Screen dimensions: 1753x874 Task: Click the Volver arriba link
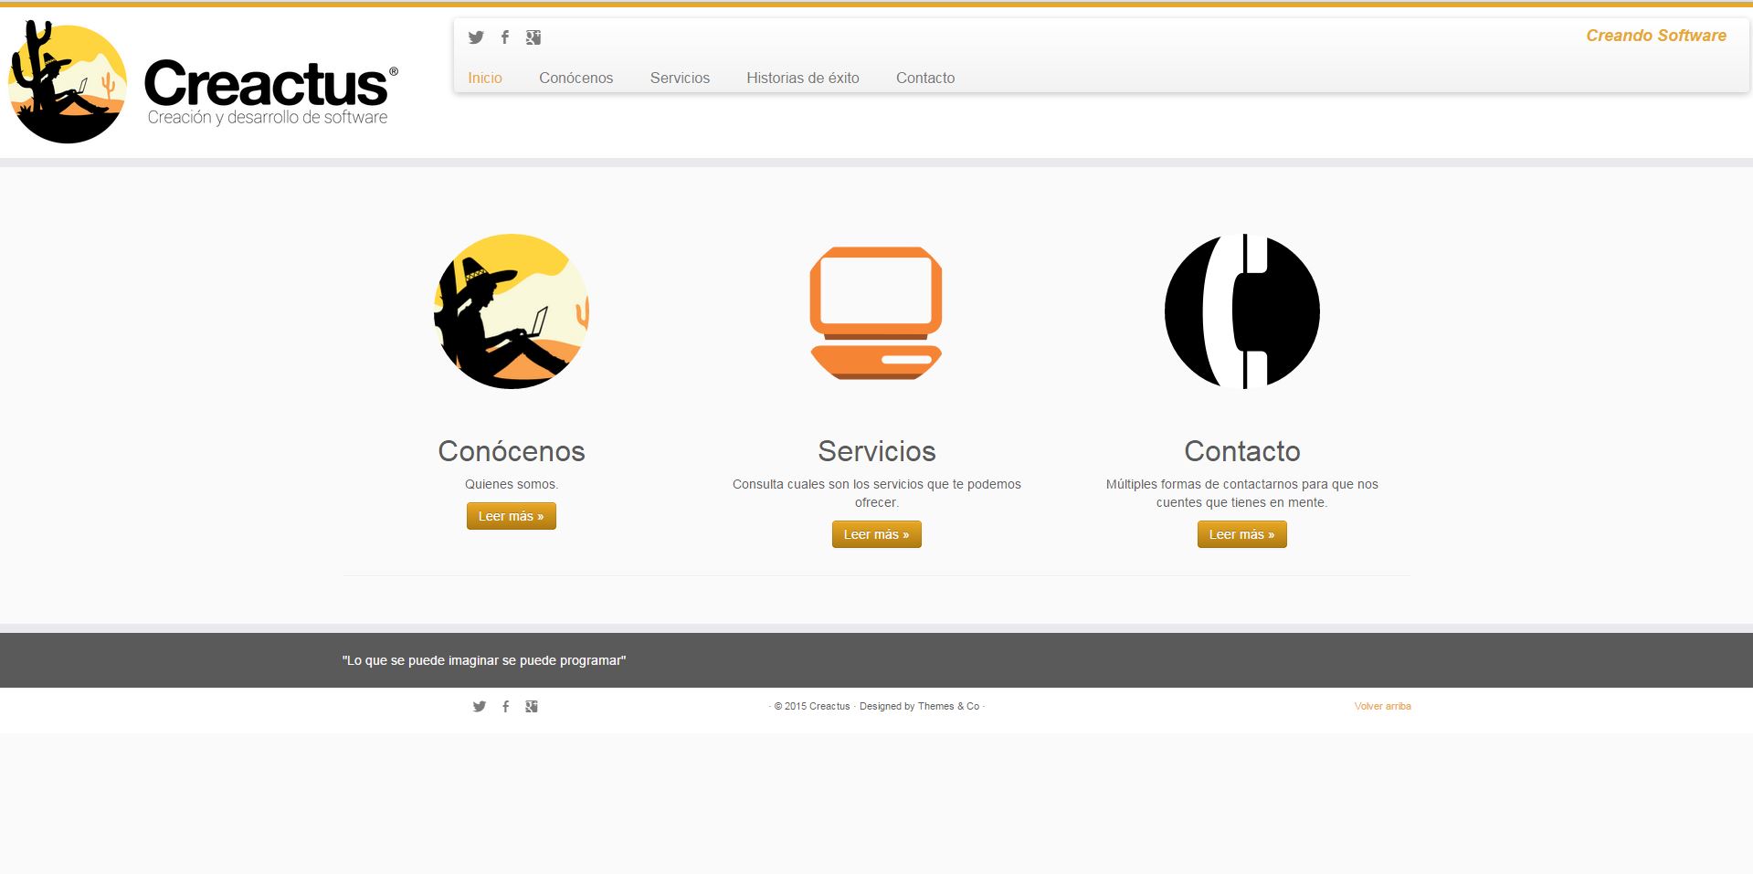pos(1382,706)
